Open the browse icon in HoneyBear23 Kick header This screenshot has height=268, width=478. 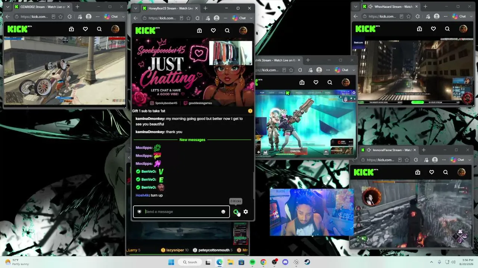pos(199,31)
